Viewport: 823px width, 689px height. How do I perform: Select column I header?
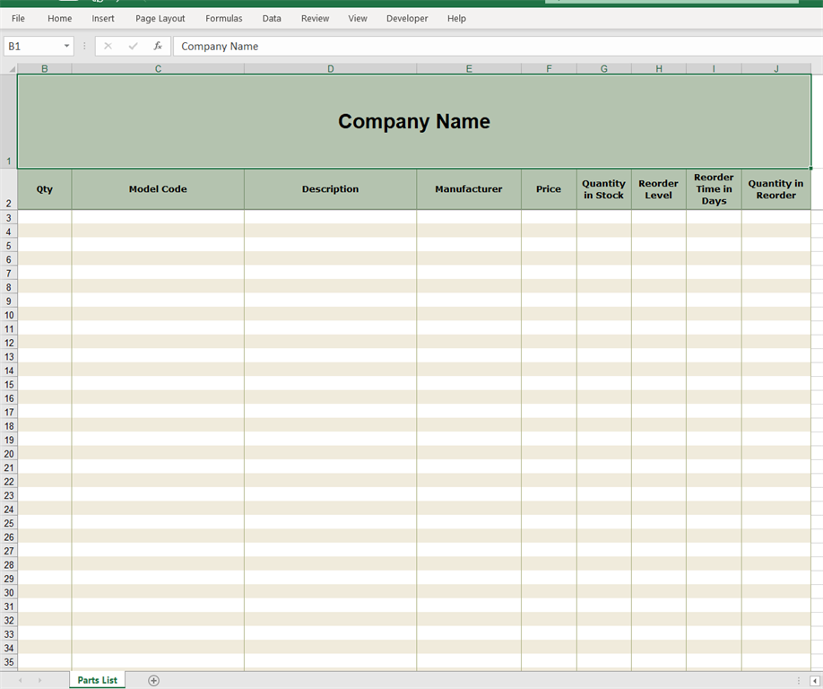point(714,69)
